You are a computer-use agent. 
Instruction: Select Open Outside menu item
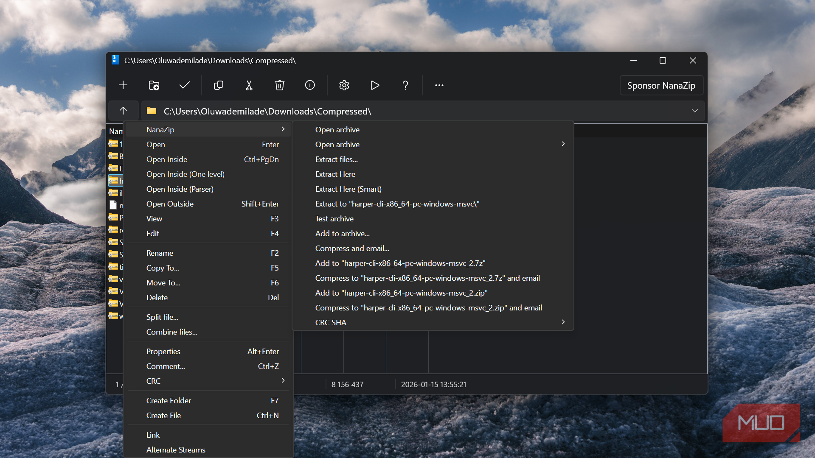pos(208,204)
